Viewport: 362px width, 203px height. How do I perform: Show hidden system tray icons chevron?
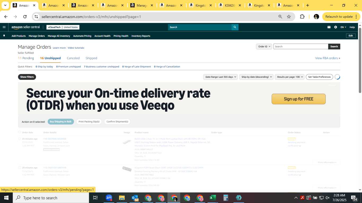click(x=296, y=198)
